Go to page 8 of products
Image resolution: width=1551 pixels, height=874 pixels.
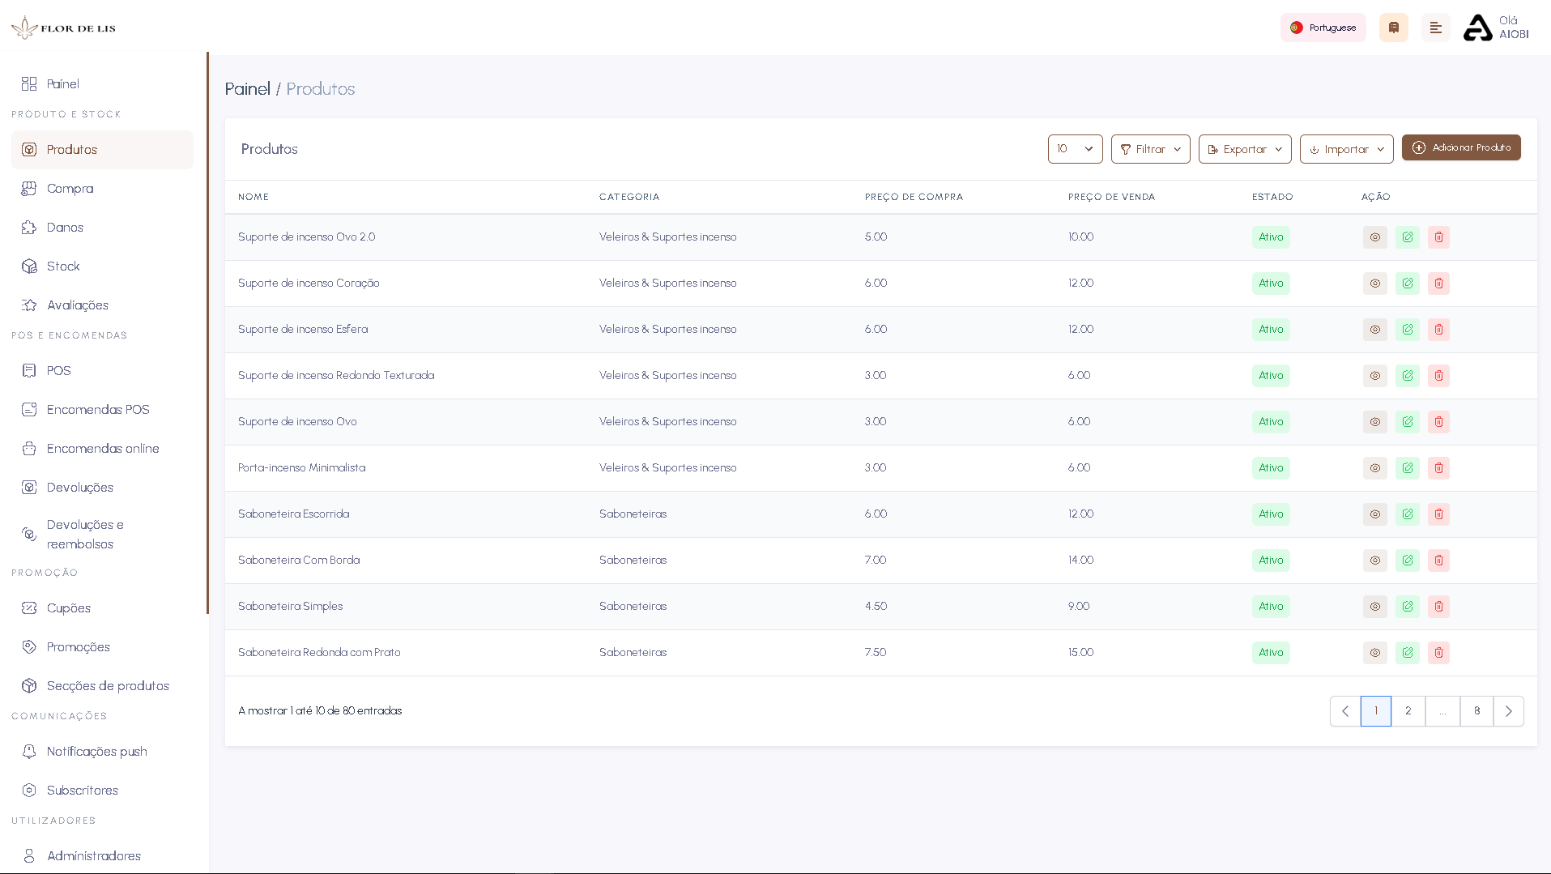click(x=1476, y=710)
